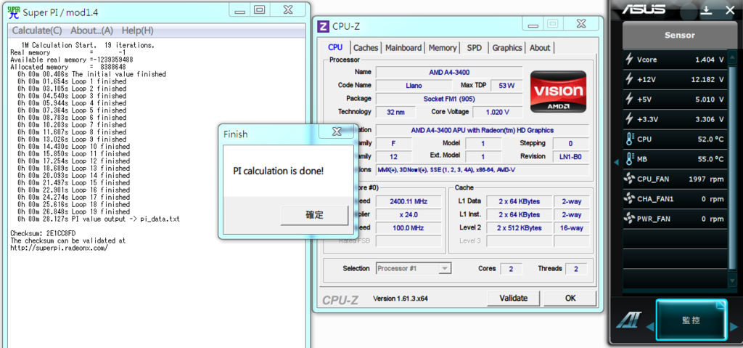743x348 pixels.
Task: Click right arrow beside ASUS monitor button
Action: click(734, 327)
